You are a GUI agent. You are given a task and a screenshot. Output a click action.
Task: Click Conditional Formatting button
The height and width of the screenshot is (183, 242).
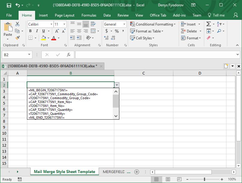click(x=154, y=24)
